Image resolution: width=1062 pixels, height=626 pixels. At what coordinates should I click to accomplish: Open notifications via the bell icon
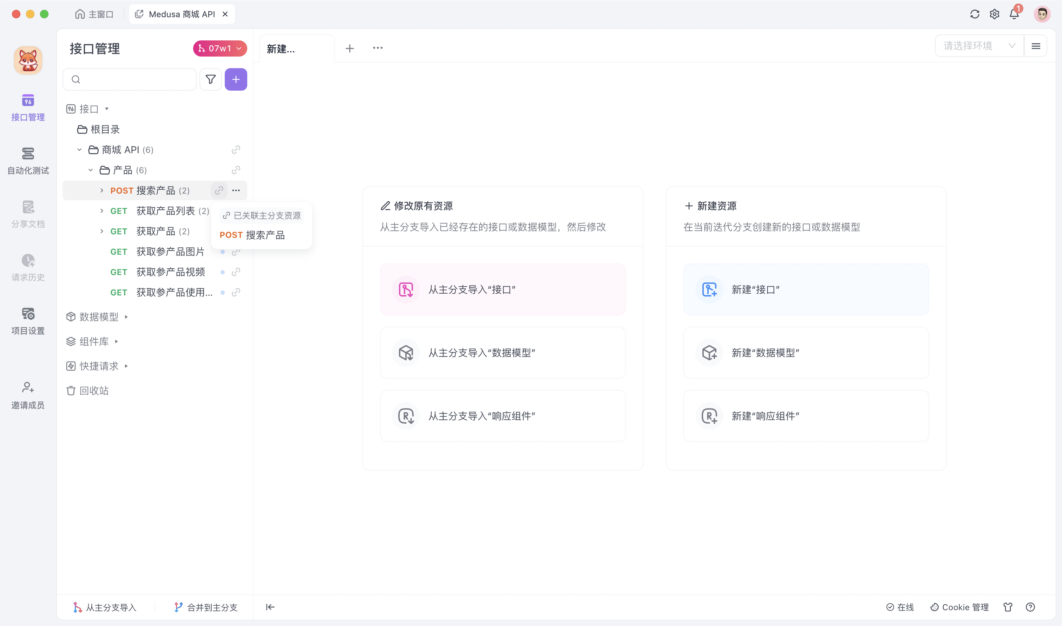pyautogui.click(x=1014, y=14)
